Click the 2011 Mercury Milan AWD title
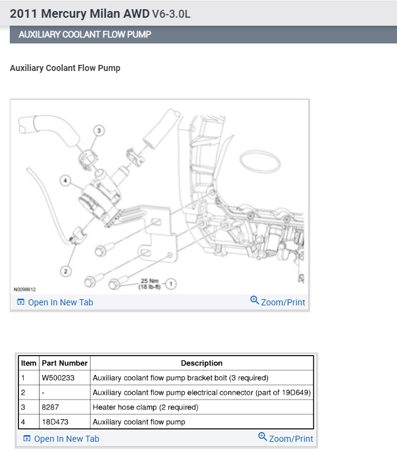Image resolution: width=397 pixels, height=451 pixels. [80, 13]
